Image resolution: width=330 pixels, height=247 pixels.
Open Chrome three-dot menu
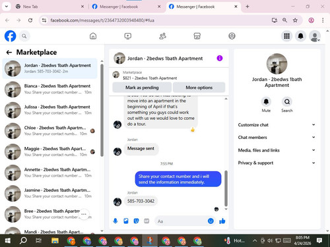pyautogui.click(x=323, y=20)
